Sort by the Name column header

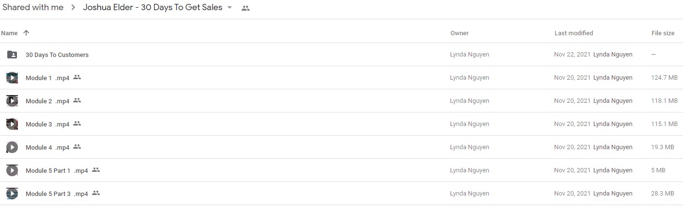coord(9,33)
